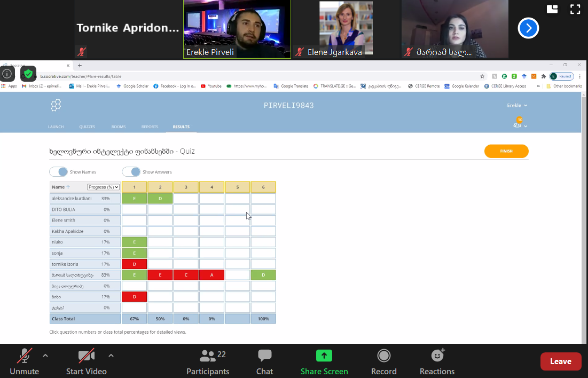Open the Participants panel

(x=207, y=356)
